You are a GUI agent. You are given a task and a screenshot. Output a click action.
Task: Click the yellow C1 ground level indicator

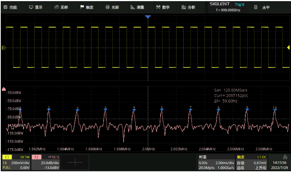click(4, 48)
